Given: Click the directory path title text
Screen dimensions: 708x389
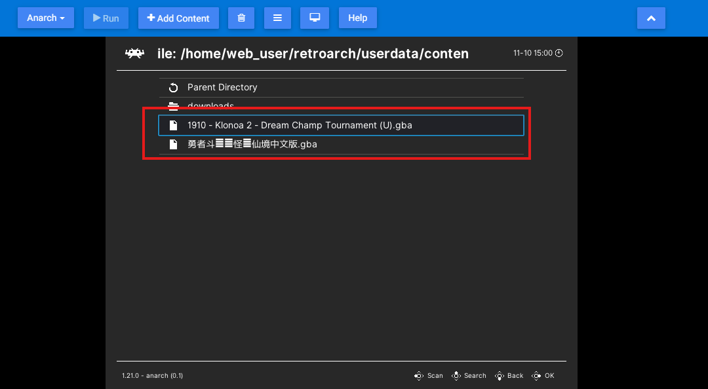Looking at the screenshot, I should click(x=313, y=54).
